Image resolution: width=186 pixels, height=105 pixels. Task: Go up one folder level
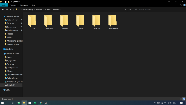pyautogui.click(x=13, y=10)
